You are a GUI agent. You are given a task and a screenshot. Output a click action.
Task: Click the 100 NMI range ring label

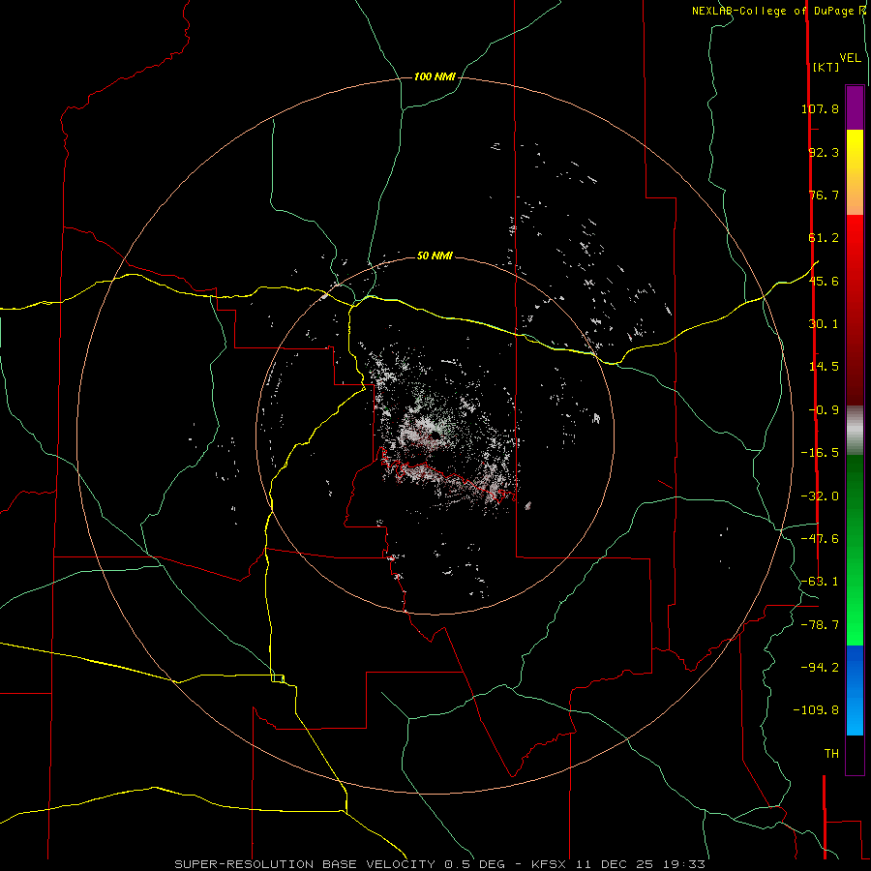click(435, 76)
